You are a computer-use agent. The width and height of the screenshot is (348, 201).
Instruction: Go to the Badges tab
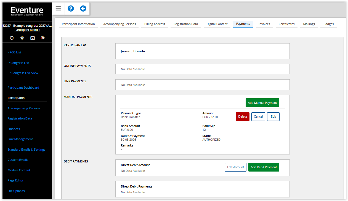click(328, 24)
